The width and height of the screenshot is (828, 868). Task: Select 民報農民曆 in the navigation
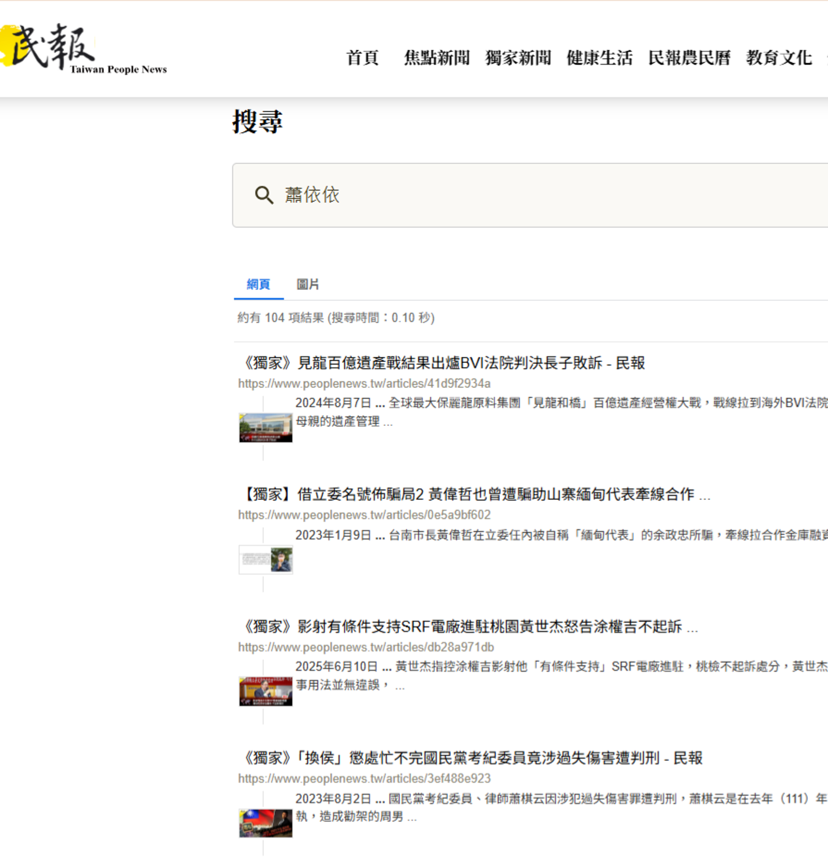pyautogui.click(x=689, y=57)
